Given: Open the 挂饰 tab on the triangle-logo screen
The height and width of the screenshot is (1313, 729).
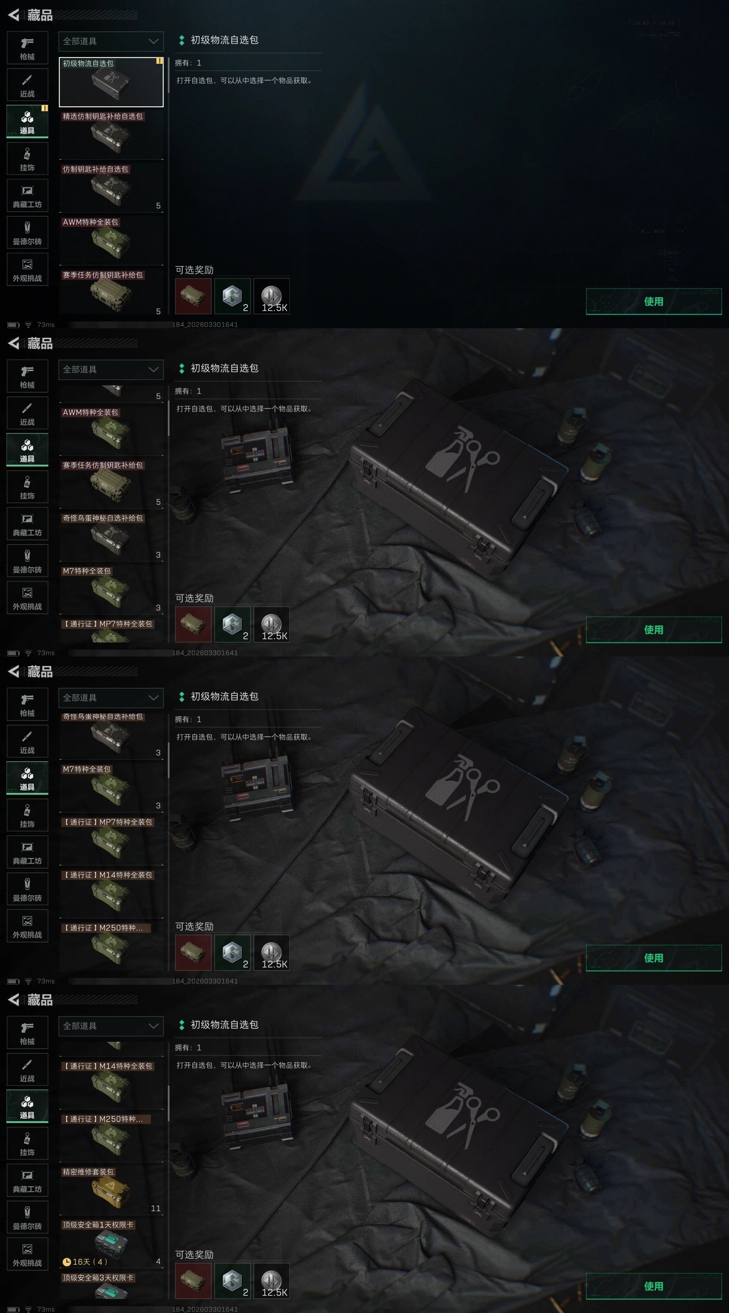Looking at the screenshot, I should (27, 159).
